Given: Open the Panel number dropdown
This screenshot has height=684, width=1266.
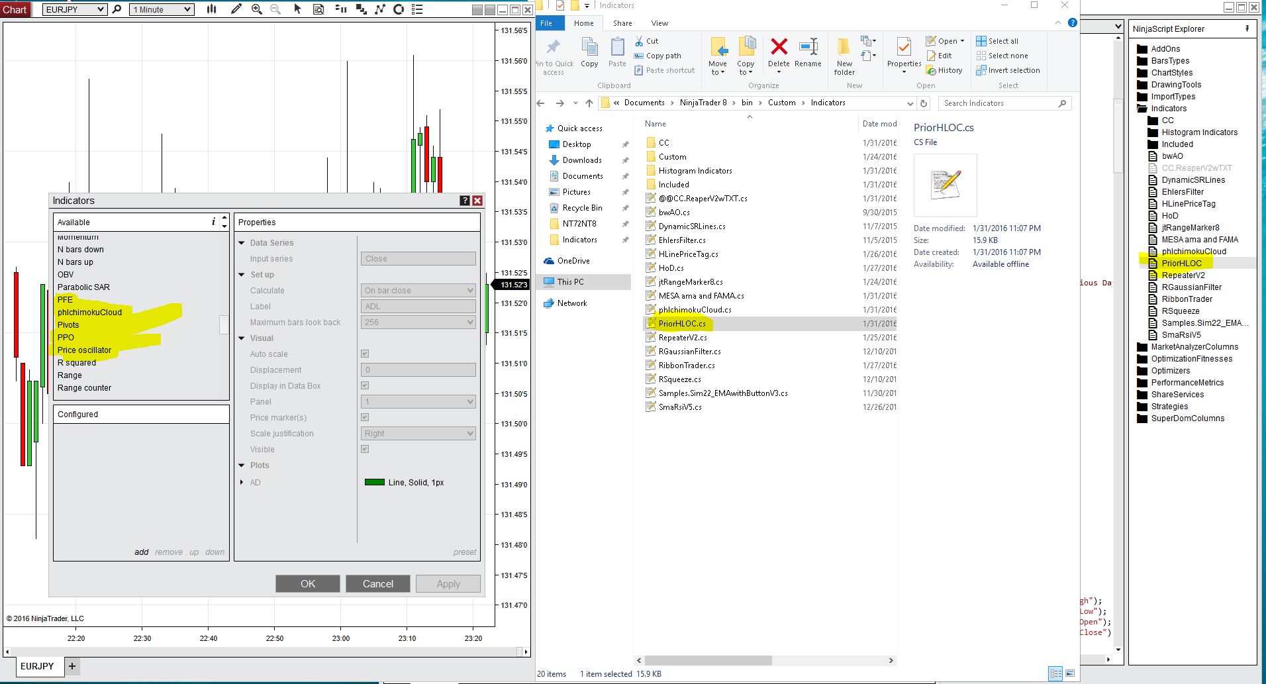Looking at the screenshot, I should [x=418, y=401].
